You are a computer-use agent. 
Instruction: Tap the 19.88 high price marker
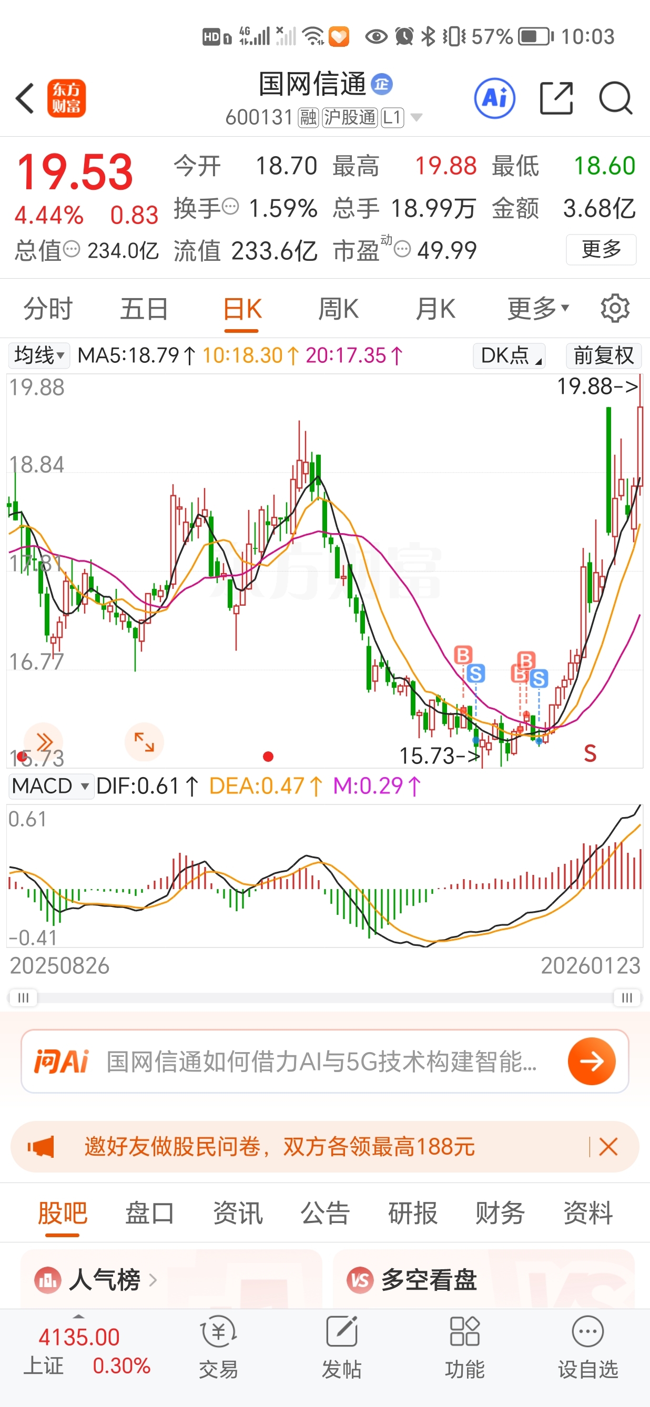coord(597,386)
